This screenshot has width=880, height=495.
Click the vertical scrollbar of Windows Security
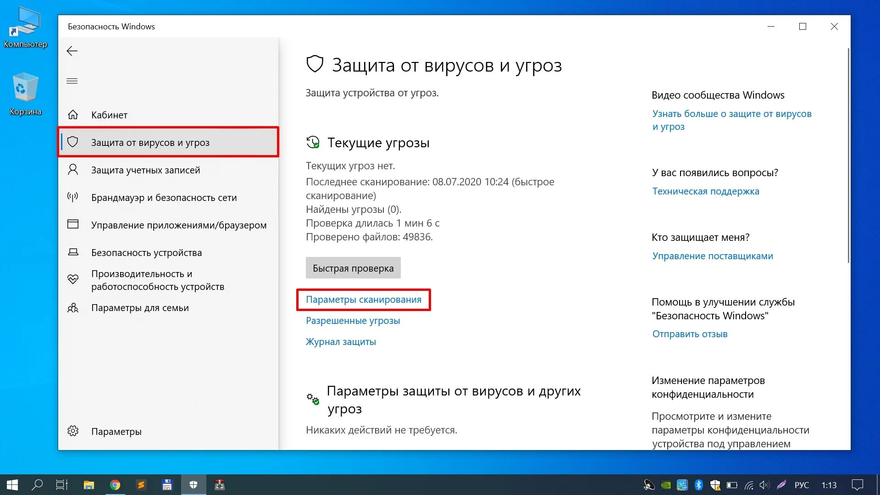[848, 156]
